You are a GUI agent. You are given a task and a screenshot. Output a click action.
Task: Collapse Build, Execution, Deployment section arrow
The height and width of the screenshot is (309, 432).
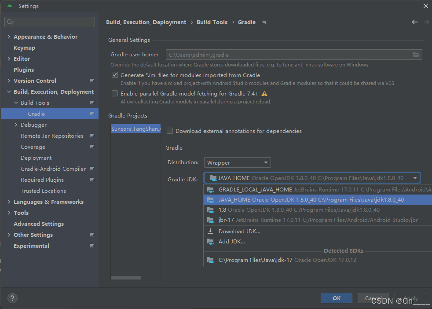click(x=9, y=92)
